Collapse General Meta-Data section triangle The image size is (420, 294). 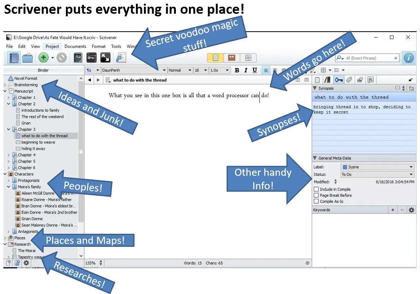[315, 158]
